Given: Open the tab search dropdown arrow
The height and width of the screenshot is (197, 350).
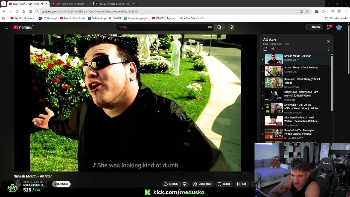Looking at the screenshot, I should click(x=4, y=4).
